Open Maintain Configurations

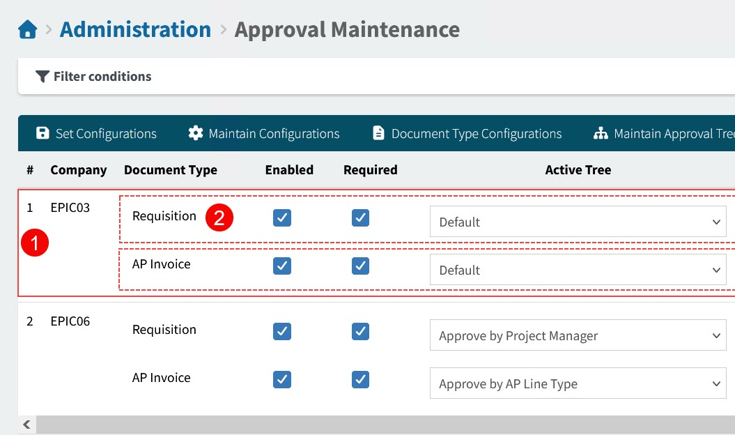click(264, 133)
